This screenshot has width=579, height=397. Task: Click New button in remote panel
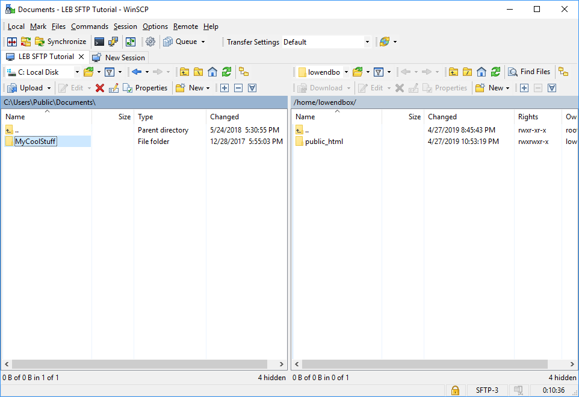point(489,88)
